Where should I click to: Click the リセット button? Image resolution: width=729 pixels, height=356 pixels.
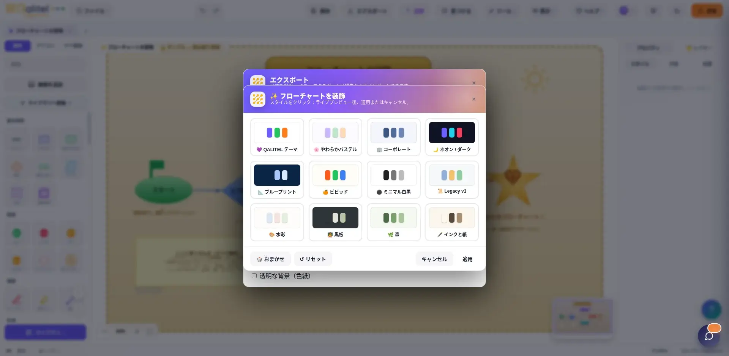pyautogui.click(x=313, y=259)
